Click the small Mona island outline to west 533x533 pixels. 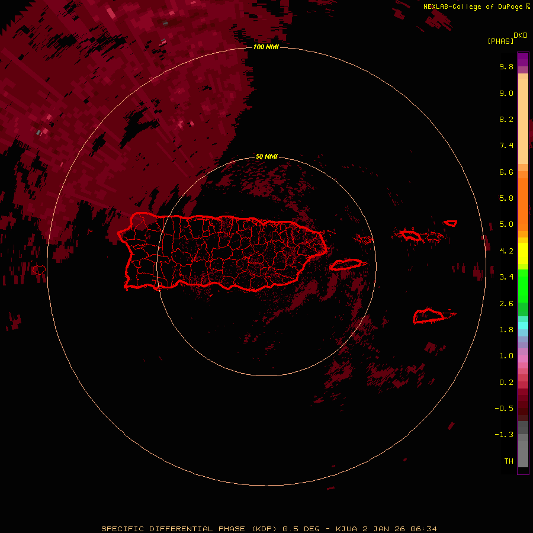38,270
